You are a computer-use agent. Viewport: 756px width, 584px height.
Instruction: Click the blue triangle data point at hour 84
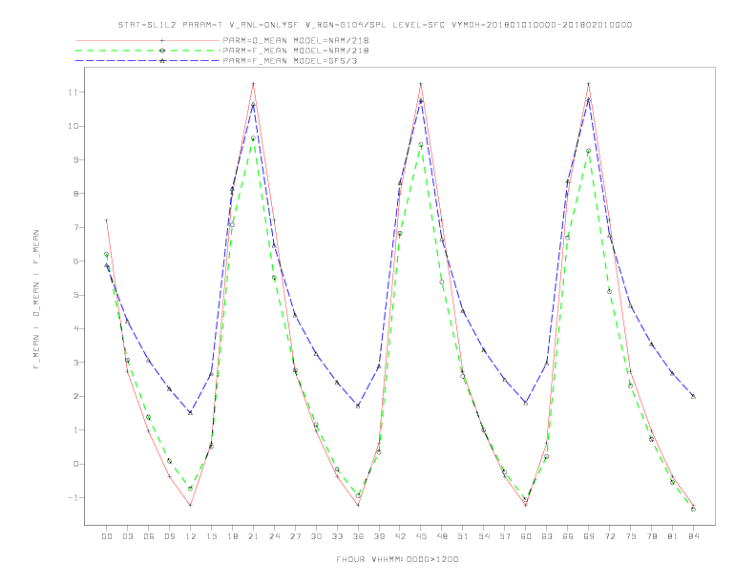coord(693,396)
